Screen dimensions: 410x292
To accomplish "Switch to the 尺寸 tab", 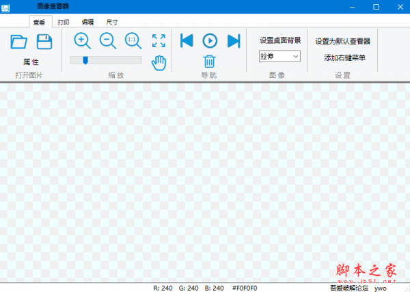I will click(112, 22).
